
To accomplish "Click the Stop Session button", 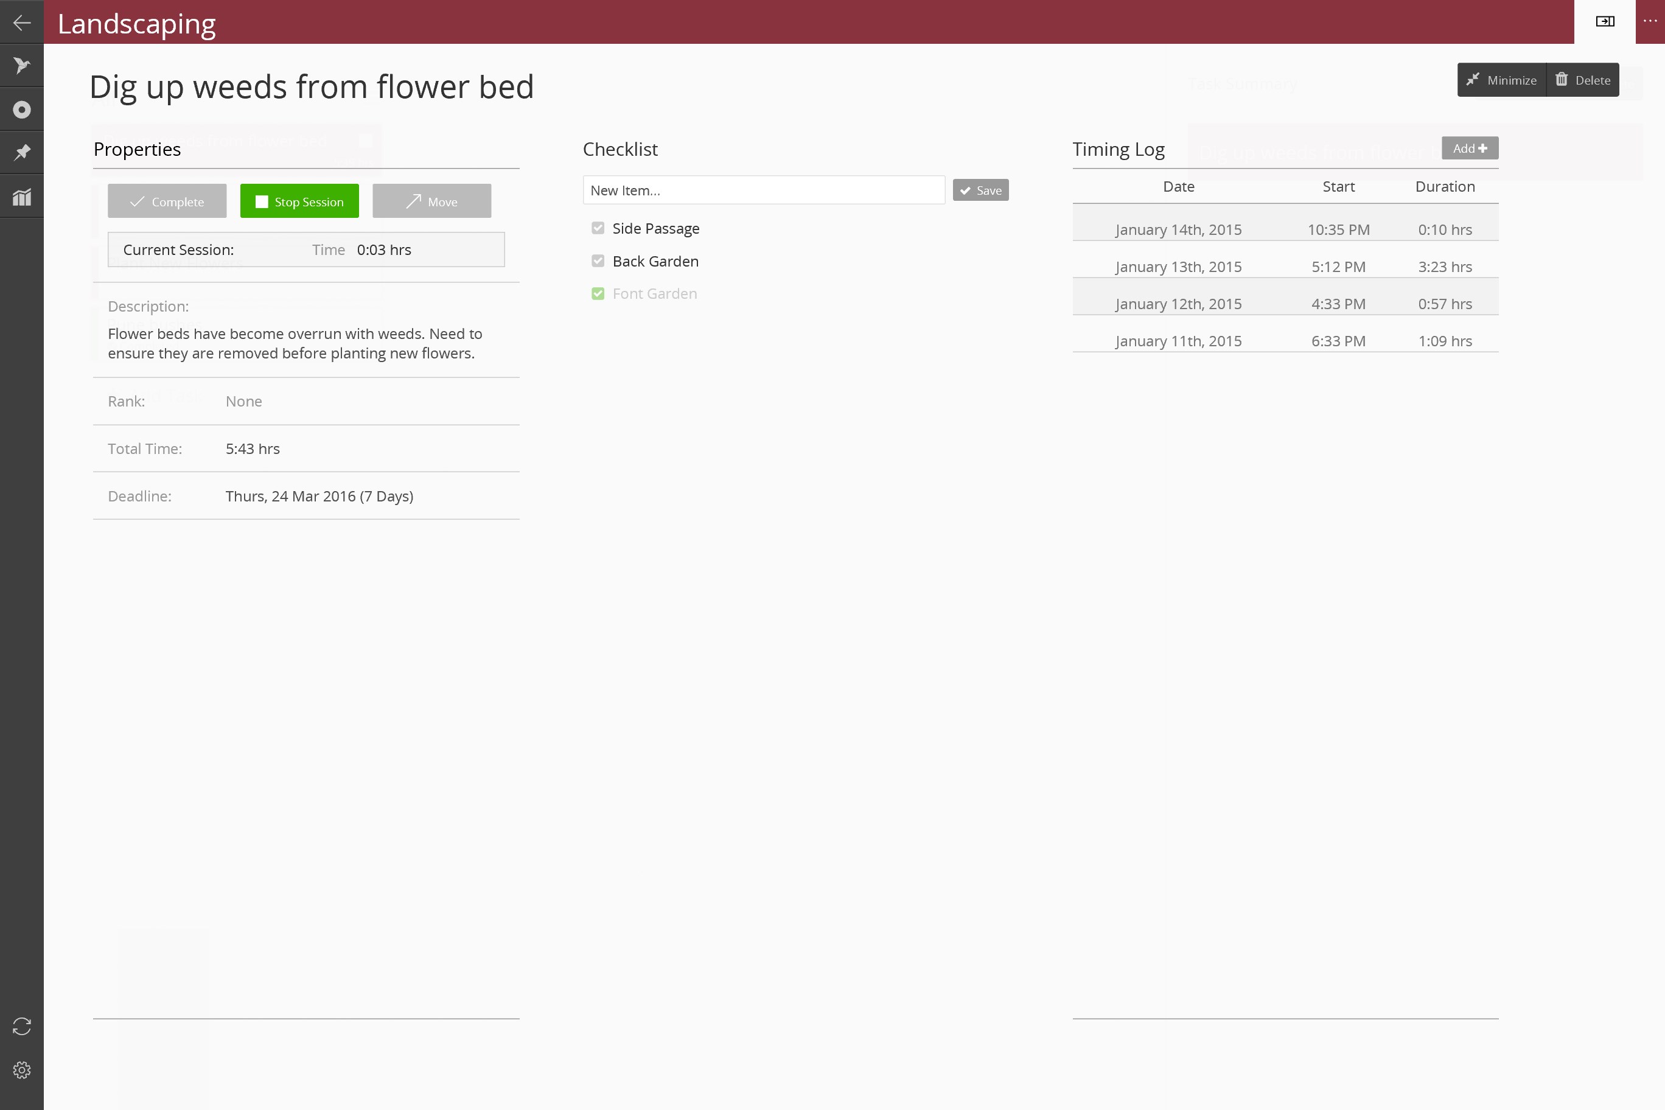I will pos(299,201).
